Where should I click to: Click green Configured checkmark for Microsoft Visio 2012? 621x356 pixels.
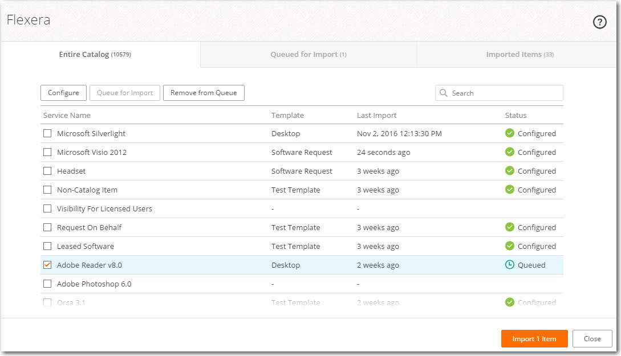tap(510, 152)
